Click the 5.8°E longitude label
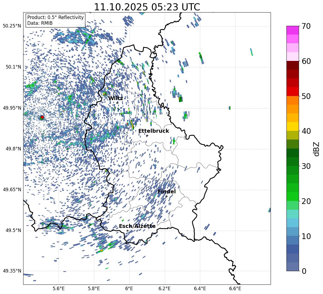 [x=94, y=289]
